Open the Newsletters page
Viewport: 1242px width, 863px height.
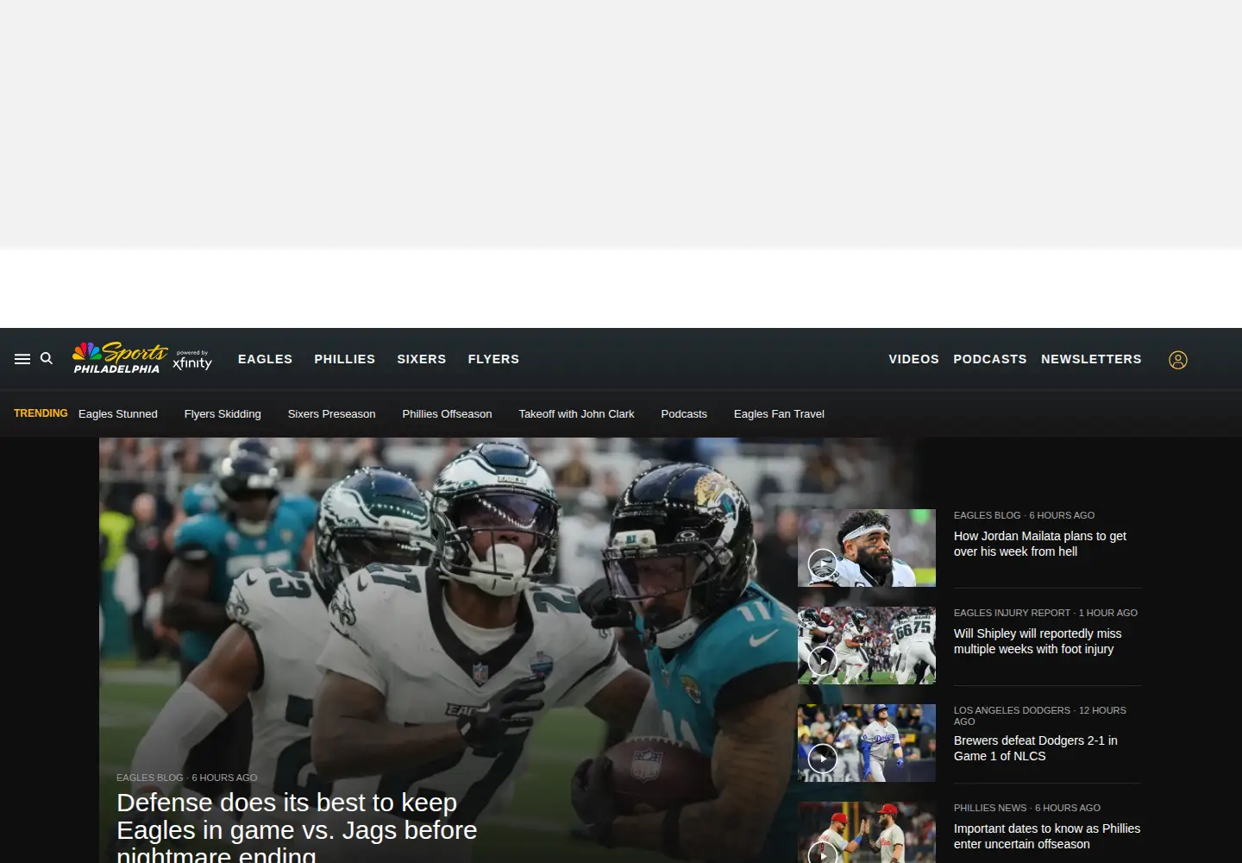[1091, 359]
